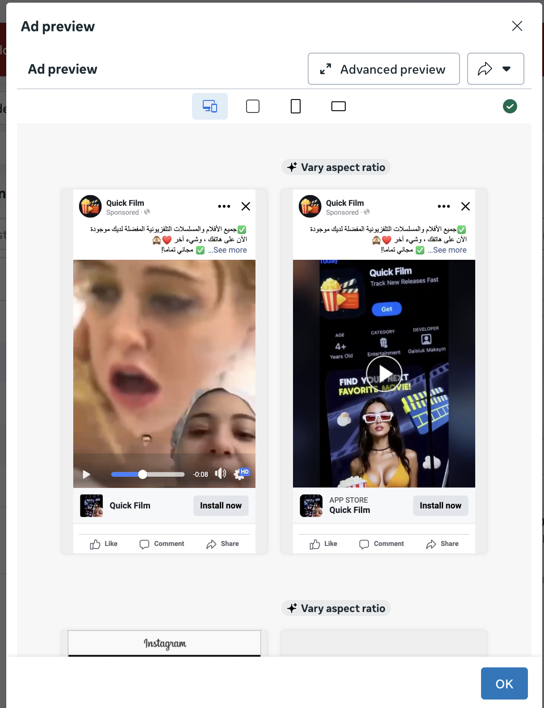Select the square format preview icon
This screenshot has width=544, height=708.
click(x=253, y=106)
